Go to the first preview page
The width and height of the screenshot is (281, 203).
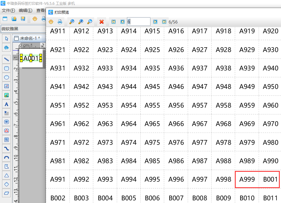tap(114, 22)
